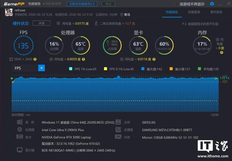
Task: Click the memory 17% usage gauge
Action: pos(202,45)
